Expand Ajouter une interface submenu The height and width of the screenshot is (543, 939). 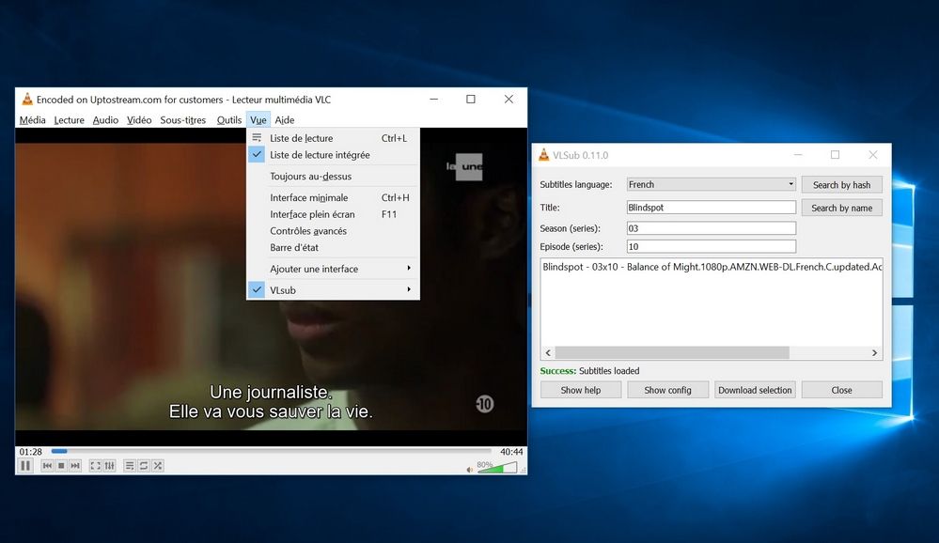coord(333,269)
